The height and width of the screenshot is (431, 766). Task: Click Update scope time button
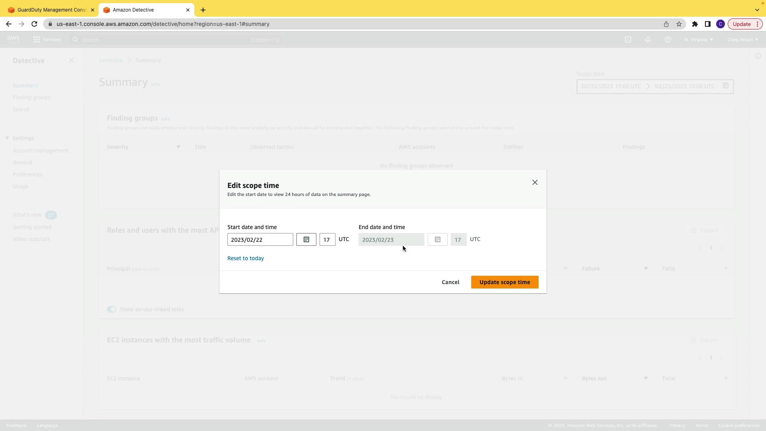point(504,282)
